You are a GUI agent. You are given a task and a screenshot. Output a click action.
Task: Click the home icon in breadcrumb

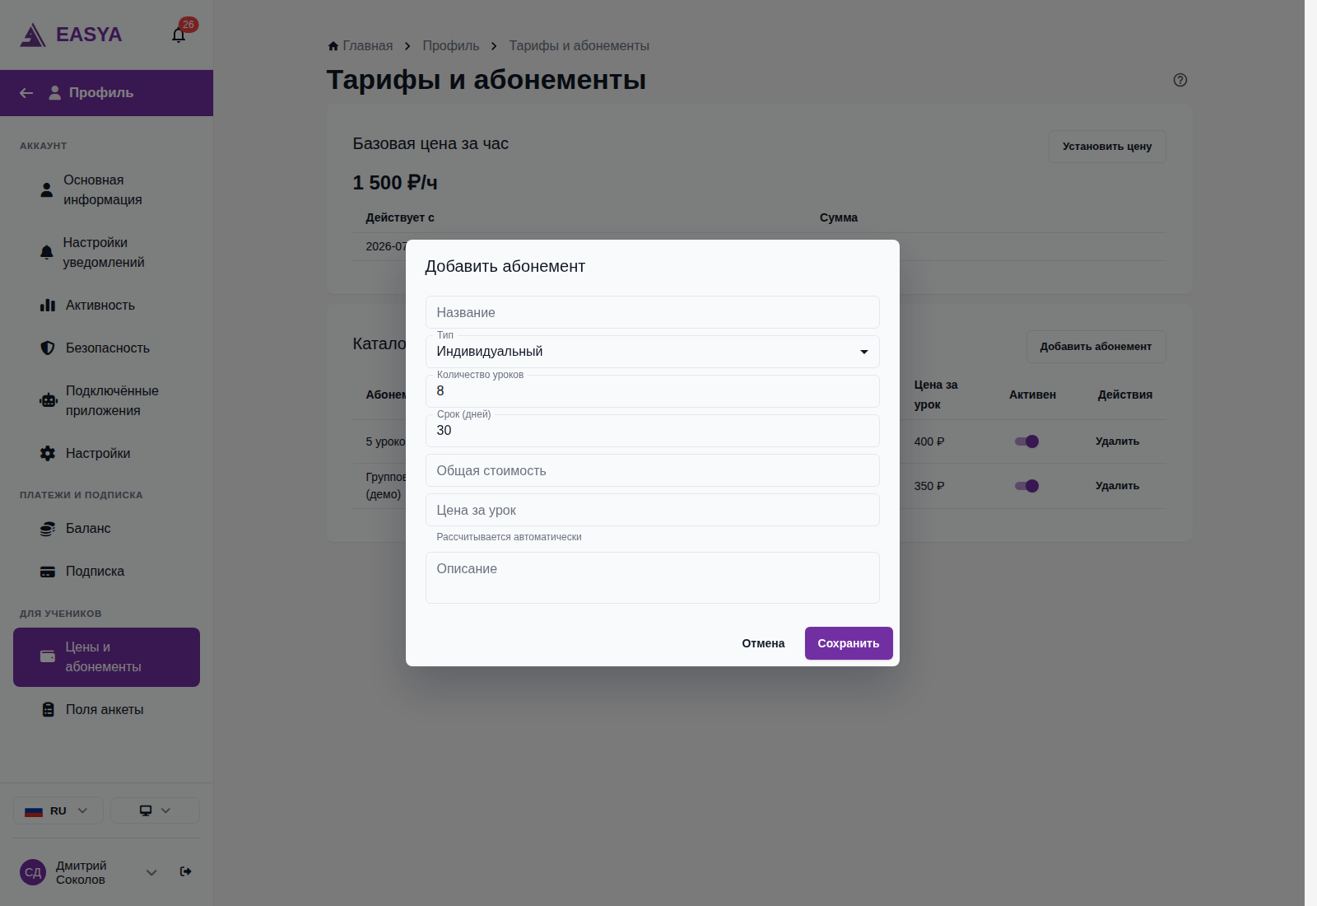(333, 46)
